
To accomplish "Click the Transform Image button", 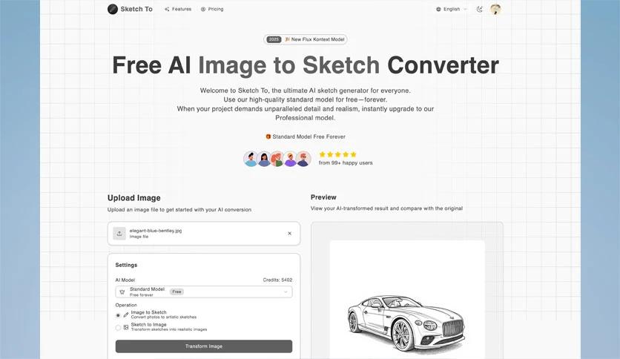I will point(204,346).
